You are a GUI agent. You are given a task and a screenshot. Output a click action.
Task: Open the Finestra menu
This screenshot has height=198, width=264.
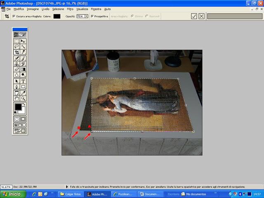(x=96, y=9)
